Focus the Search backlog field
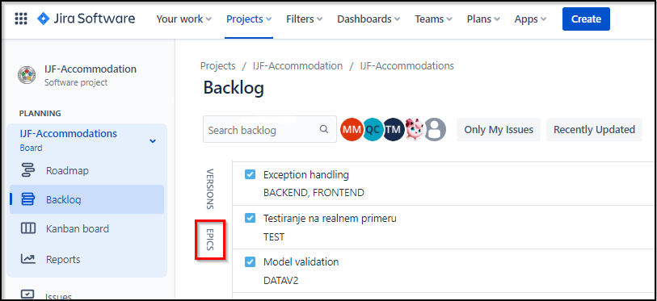This screenshot has width=657, height=301. click(x=270, y=129)
